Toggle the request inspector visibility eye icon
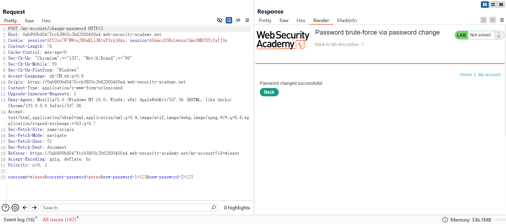The width and height of the screenshot is (506, 224). (219, 20)
